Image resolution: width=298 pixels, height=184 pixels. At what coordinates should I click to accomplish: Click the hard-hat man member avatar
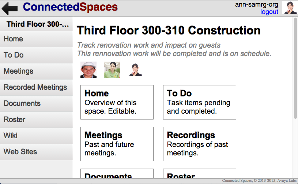(x=88, y=70)
